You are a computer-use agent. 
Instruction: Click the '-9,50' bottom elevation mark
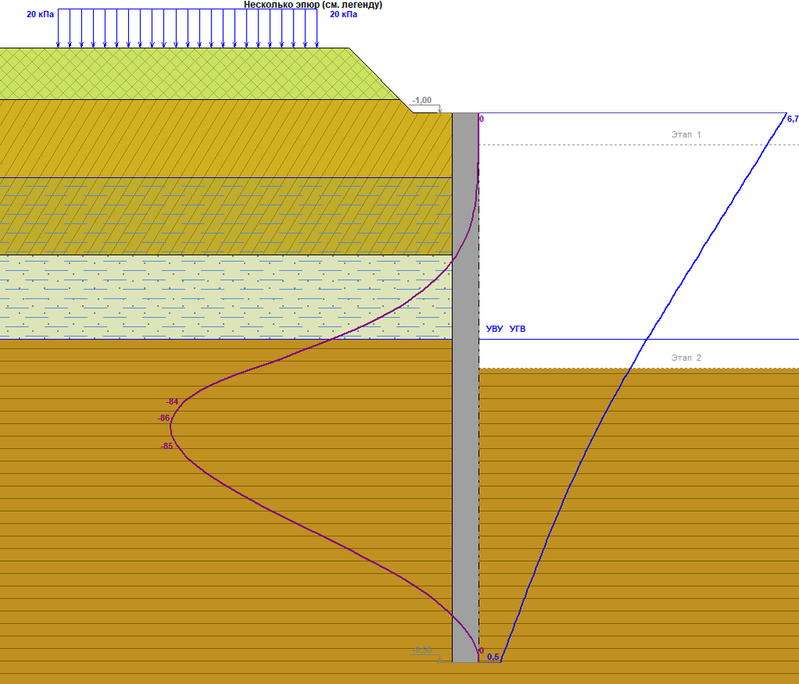tap(423, 650)
